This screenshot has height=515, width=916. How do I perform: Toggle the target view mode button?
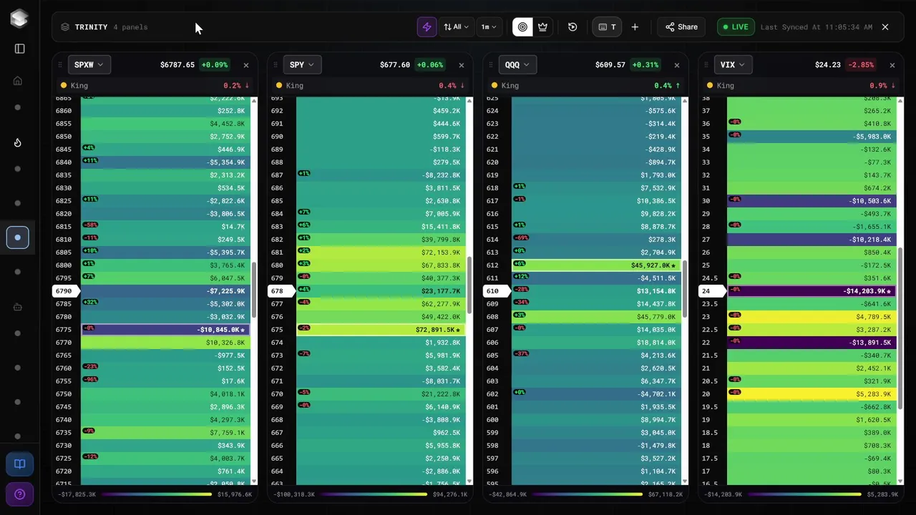522,27
